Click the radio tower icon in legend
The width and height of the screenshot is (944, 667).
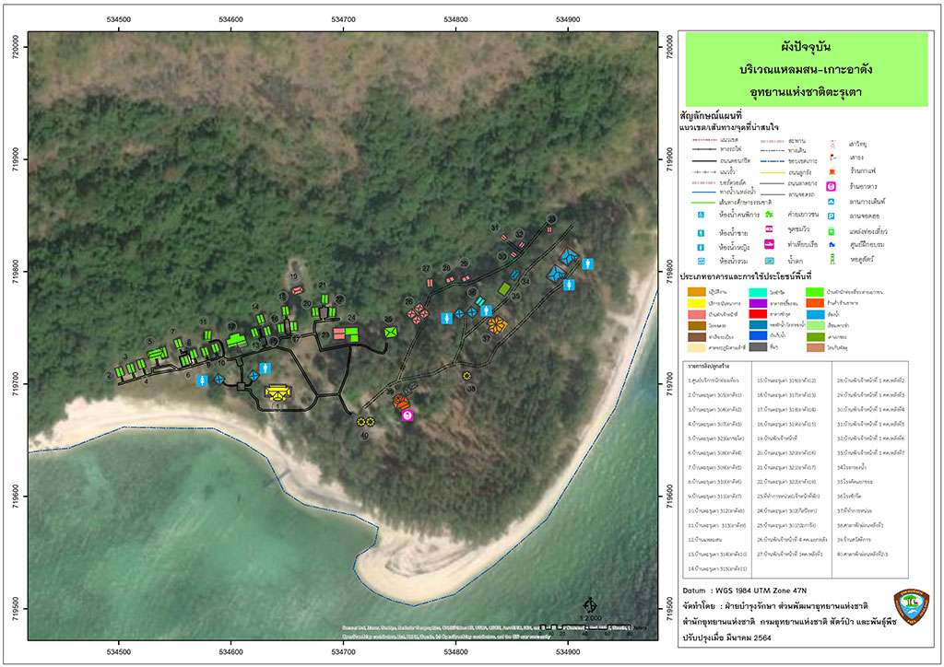832,145
